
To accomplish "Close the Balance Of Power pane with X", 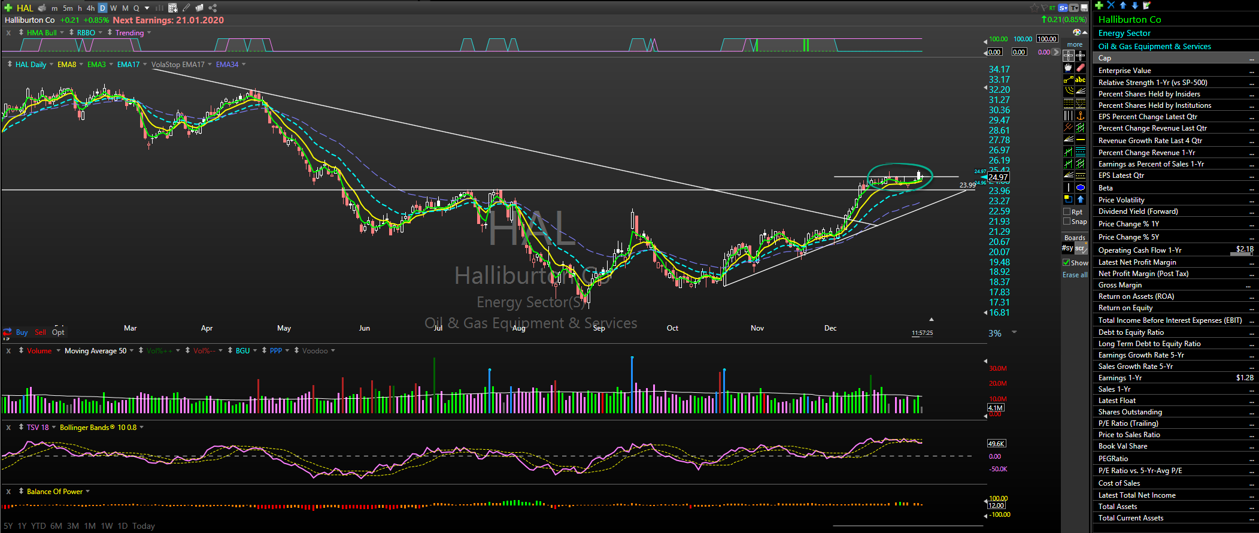I will tap(8, 492).
